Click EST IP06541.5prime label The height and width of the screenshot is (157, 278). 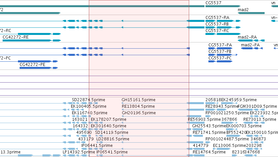tap(112, 152)
